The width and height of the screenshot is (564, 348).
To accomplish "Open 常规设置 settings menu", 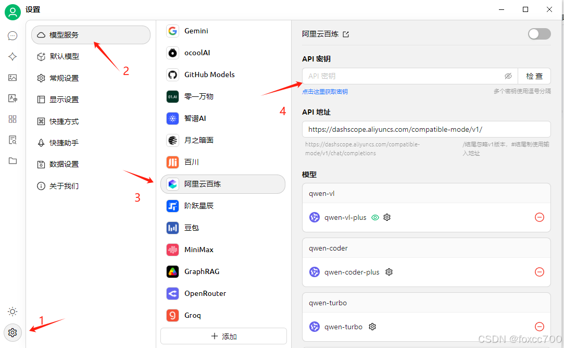I will 91,78.
